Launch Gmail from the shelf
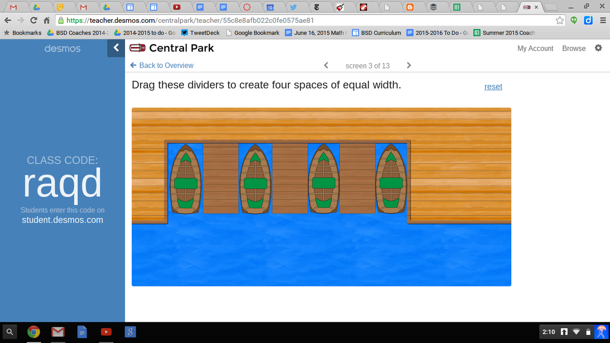Screen dimensions: 610x343 click(57, 332)
